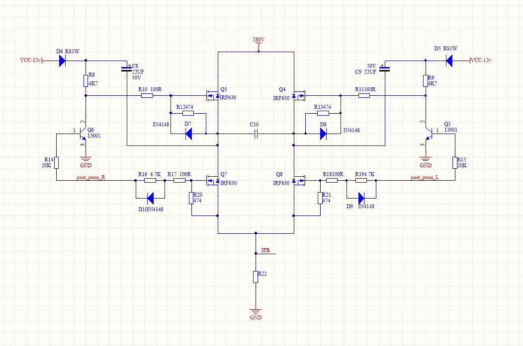Select the R8 4K7 resistor symbol
Viewport: 523px width, 346px height.
point(86,80)
